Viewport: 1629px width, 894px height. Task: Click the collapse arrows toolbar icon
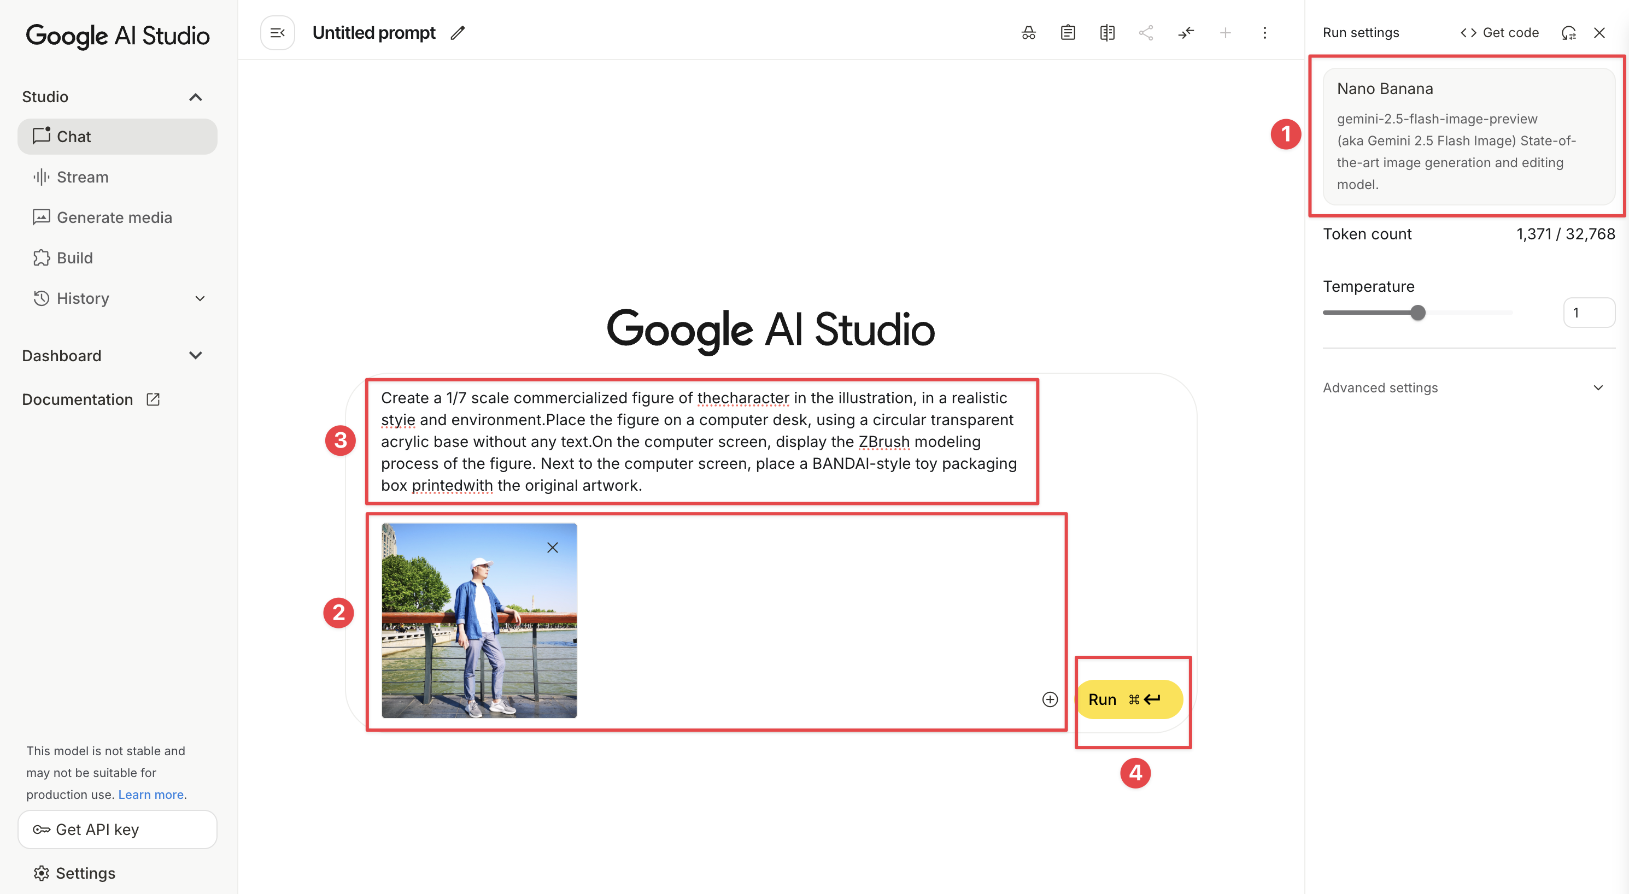pos(1186,33)
